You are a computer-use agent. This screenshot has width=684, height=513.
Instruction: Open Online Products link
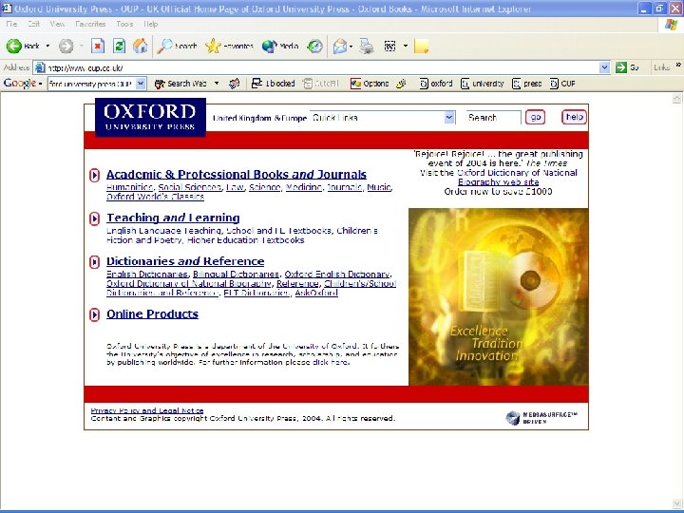point(152,314)
